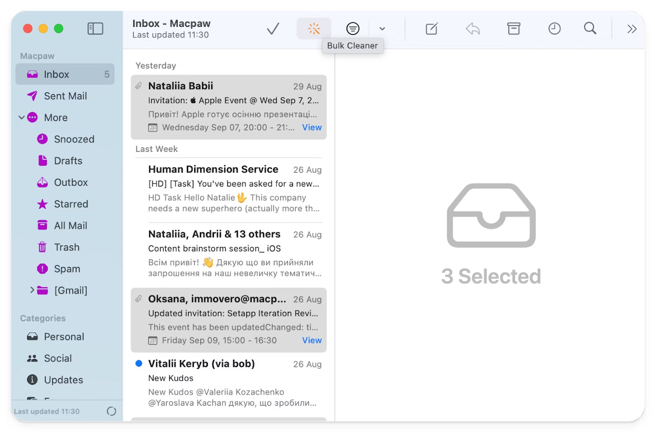
Task: Open the Inbox folder
Action: tap(65, 74)
